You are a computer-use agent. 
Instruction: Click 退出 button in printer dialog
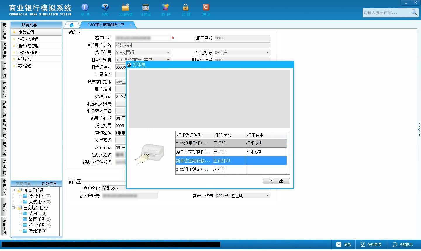[276, 181]
